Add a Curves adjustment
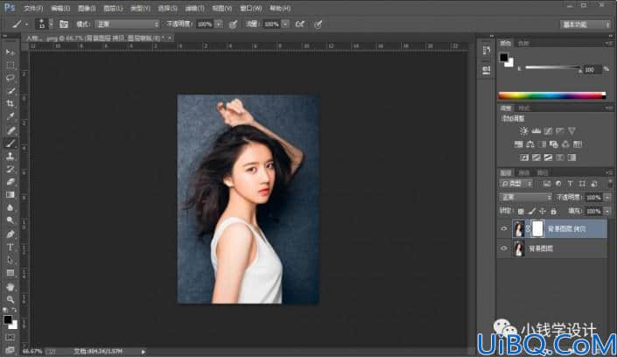The image size is (617, 357). pyautogui.click(x=548, y=130)
